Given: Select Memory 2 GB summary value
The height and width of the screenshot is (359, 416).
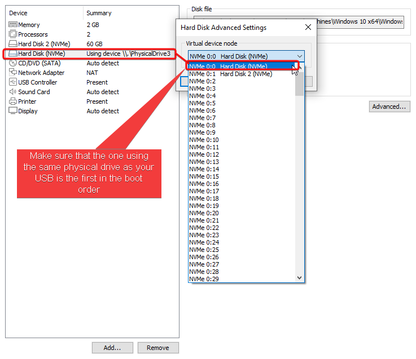Looking at the screenshot, I should click(93, 25).
